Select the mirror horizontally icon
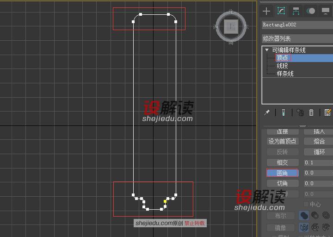The width and height of the screenshot is (333, 237). (304, 227)
